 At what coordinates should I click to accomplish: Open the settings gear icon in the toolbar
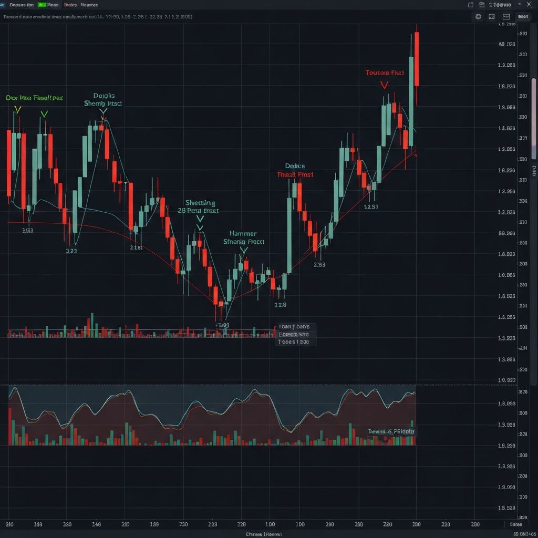(478, 16)
